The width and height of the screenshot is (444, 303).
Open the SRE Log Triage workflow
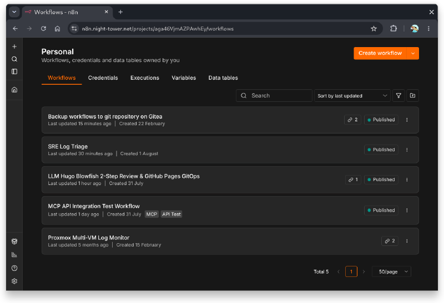click(x=68, y=146)
